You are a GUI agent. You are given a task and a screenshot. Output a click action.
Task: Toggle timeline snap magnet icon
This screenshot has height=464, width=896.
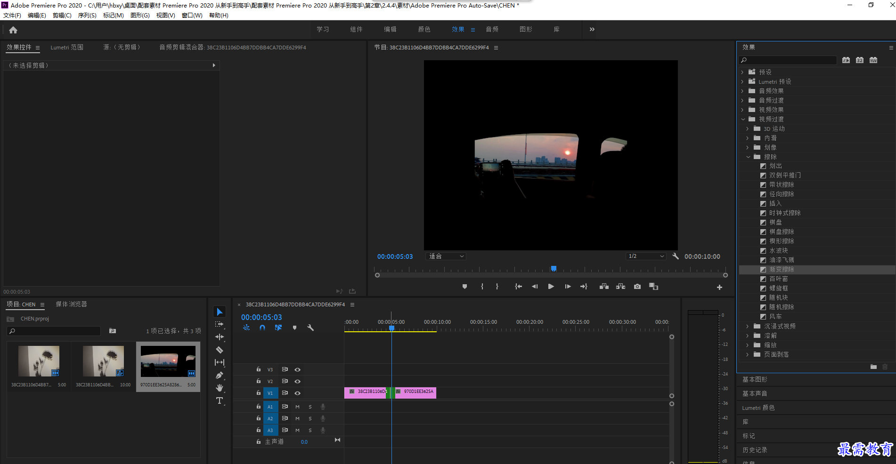coord(262,328)
